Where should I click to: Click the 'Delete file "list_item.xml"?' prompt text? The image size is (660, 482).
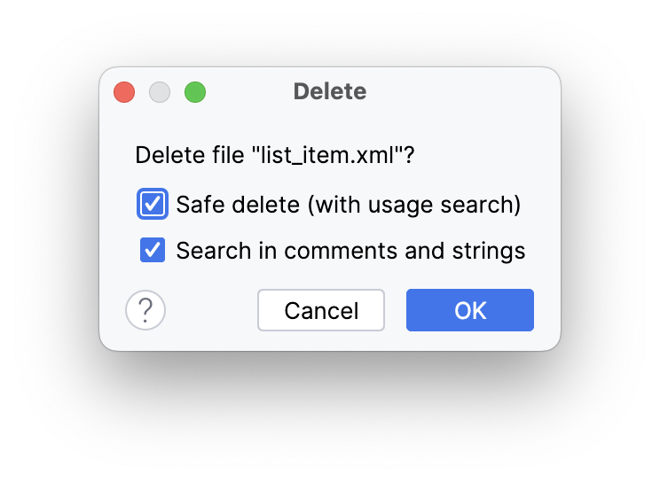tap(275, 156)
